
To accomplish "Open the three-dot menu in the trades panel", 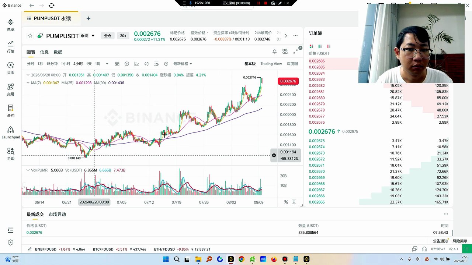I will 446,214.
